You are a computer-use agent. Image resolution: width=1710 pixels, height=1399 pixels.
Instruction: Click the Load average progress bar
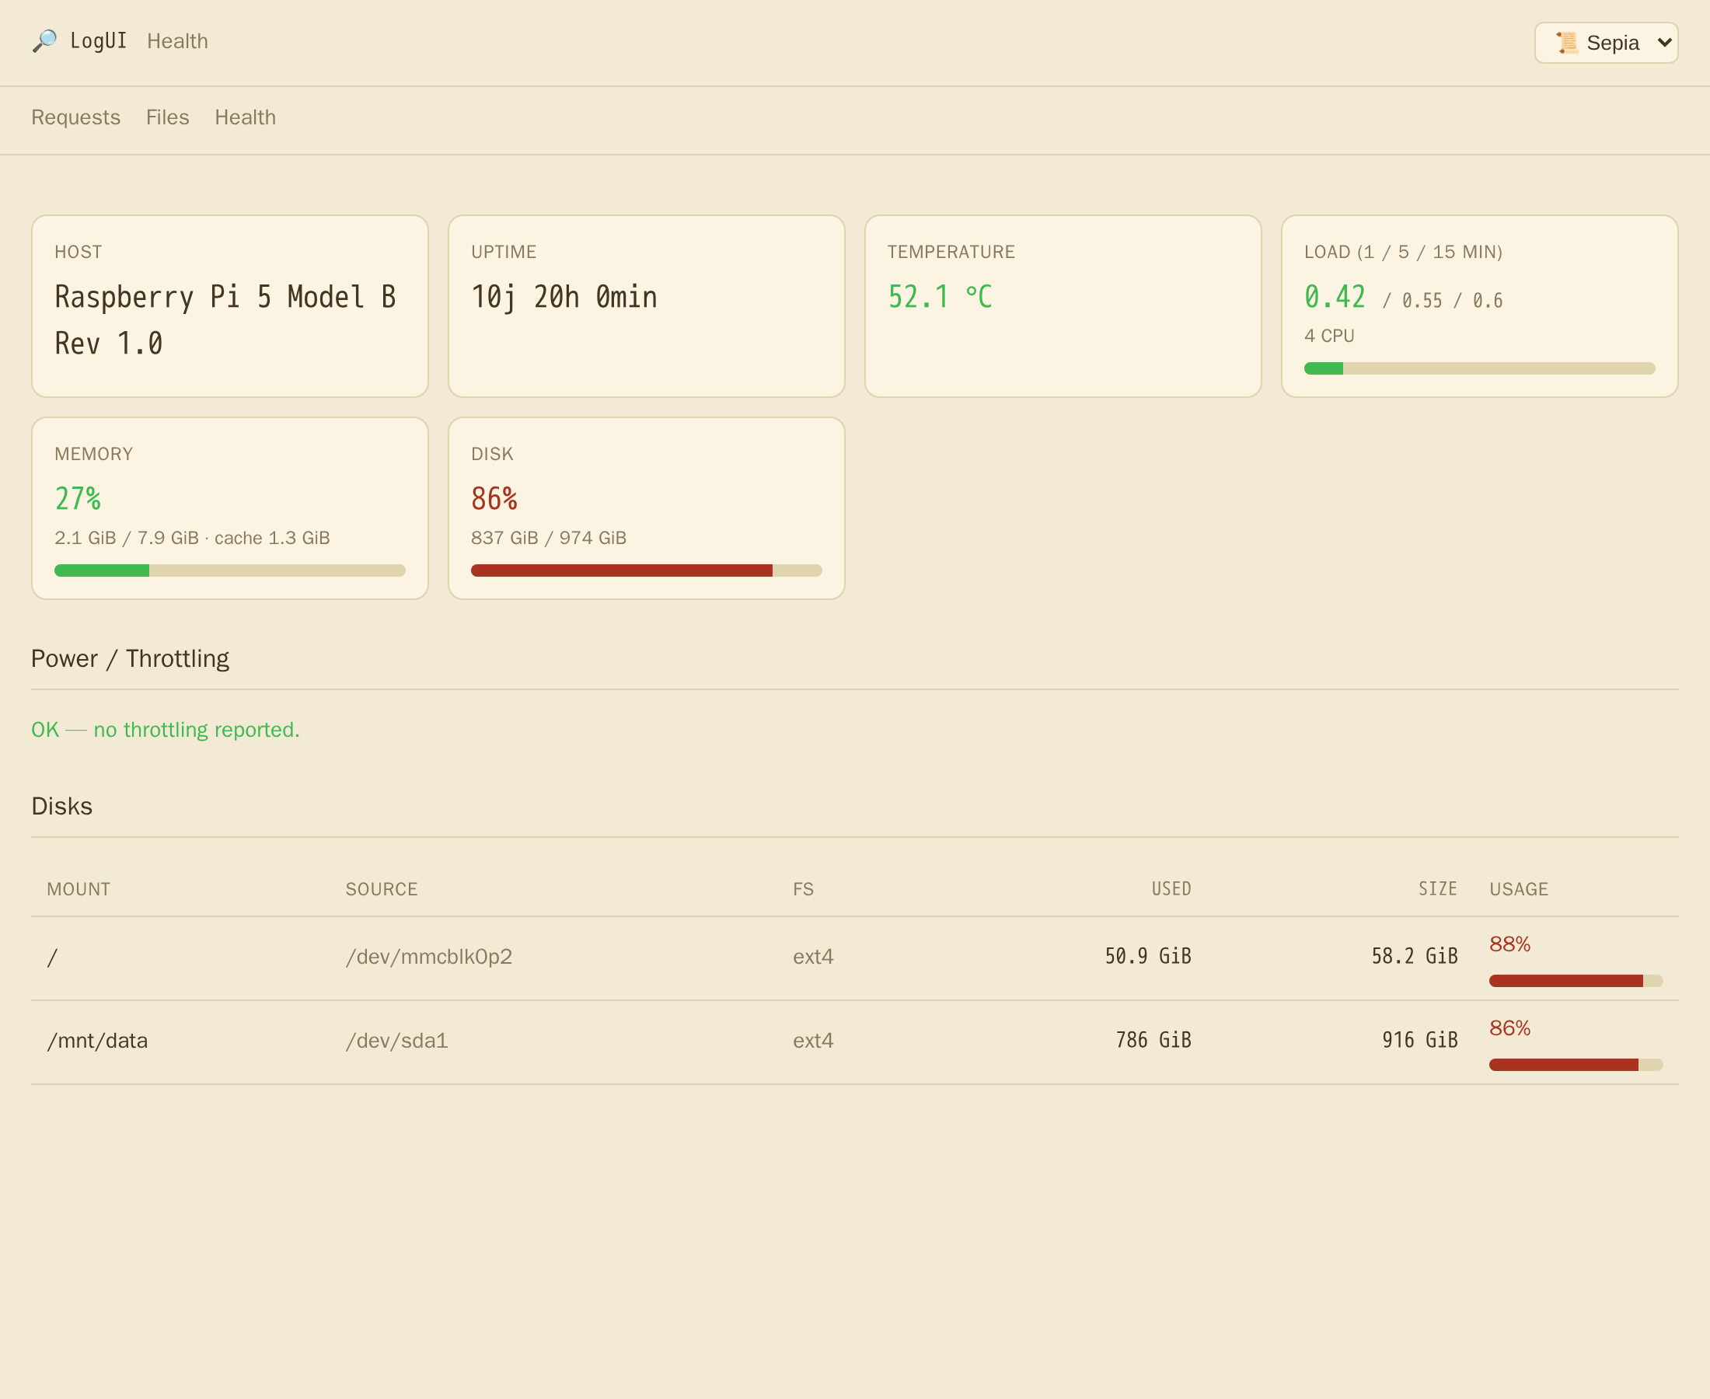coord(1479,368)
